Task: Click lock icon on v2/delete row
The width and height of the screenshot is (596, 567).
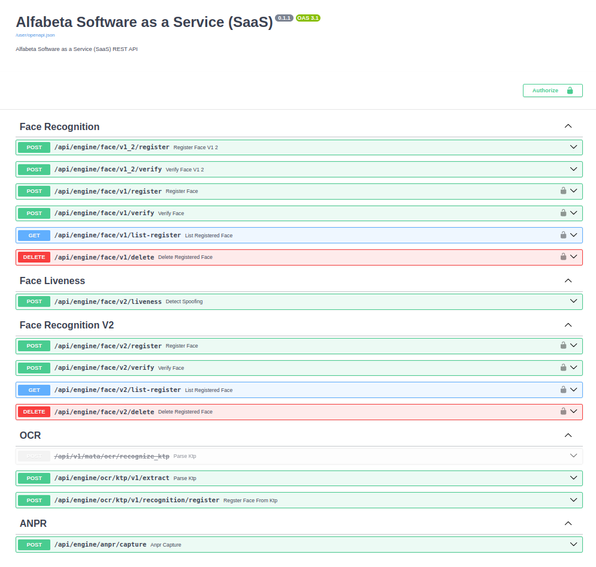Action: pos(563,411)
